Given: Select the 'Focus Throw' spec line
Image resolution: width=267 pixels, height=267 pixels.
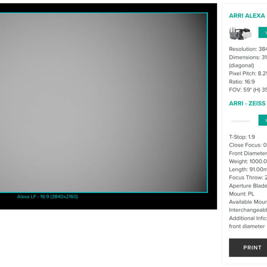Looking at the screenshot, I should 248,178.
